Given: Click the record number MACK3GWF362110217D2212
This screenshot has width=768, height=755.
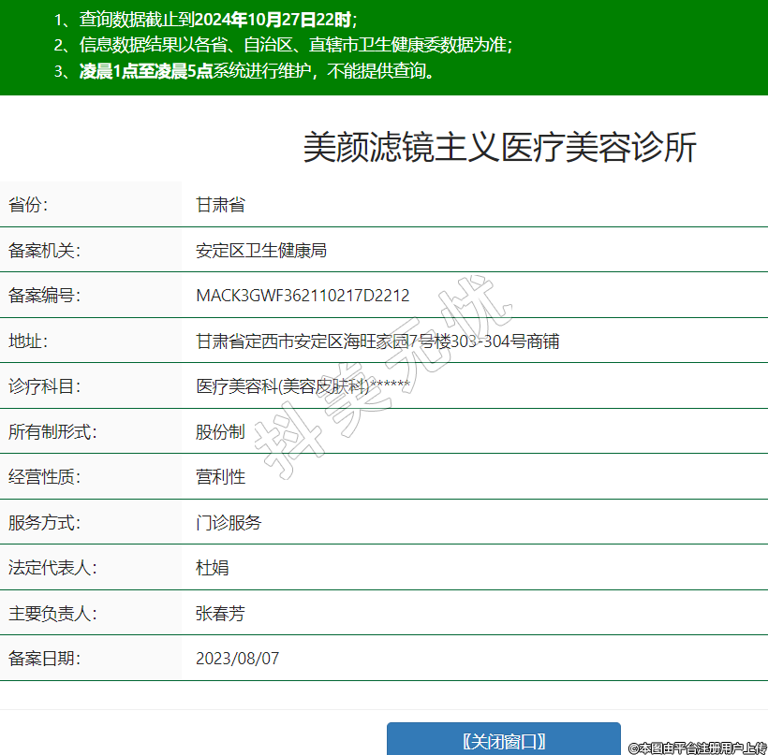Looking at the screenshot, I should pos(303,296).
